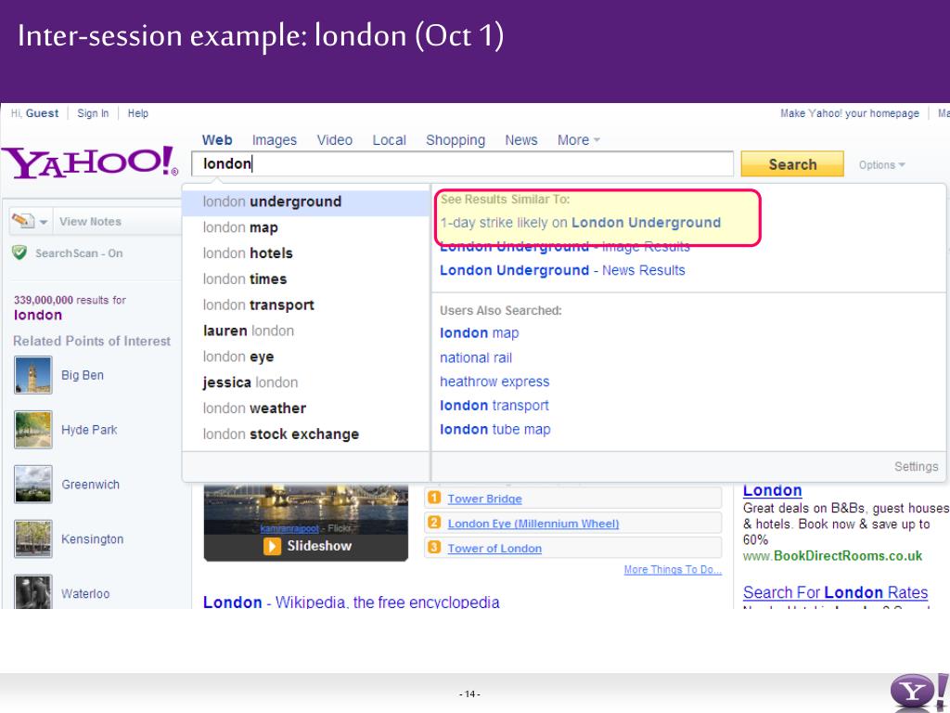Open the Tower of London link

494,549
